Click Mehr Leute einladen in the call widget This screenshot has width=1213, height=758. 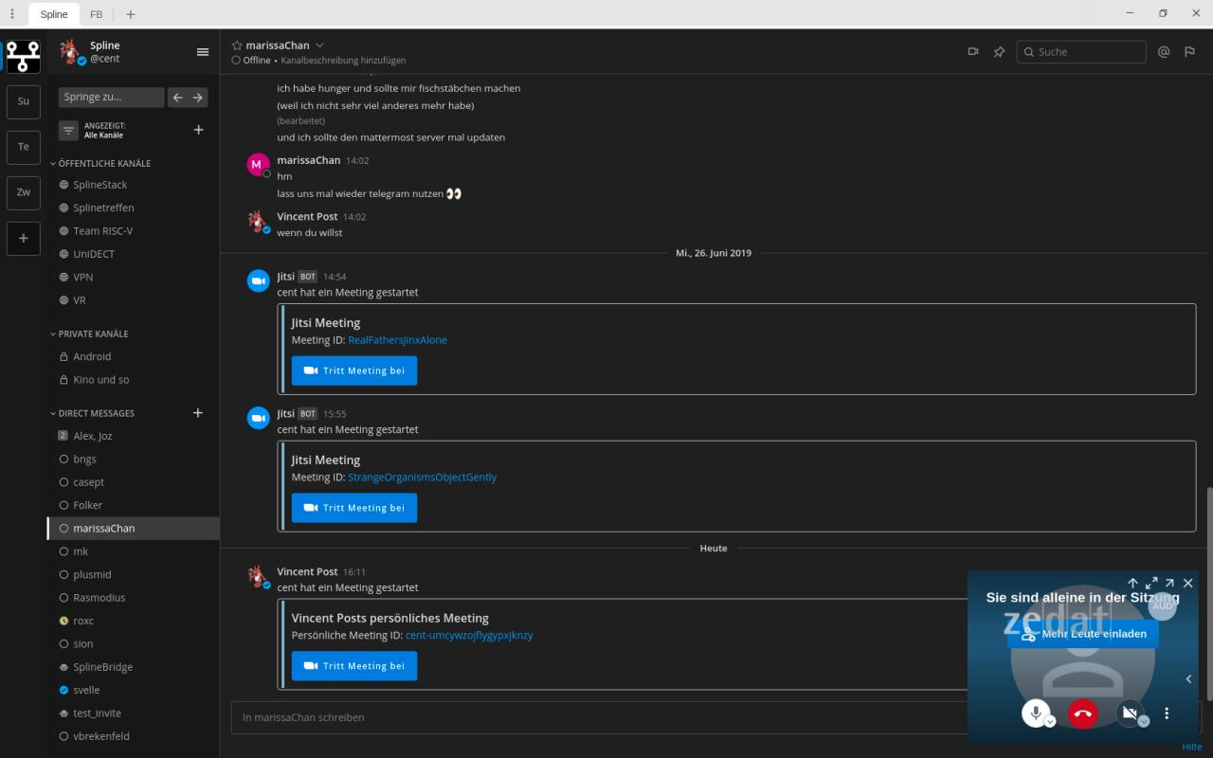pyautogui.click(x=1083, y=633)
